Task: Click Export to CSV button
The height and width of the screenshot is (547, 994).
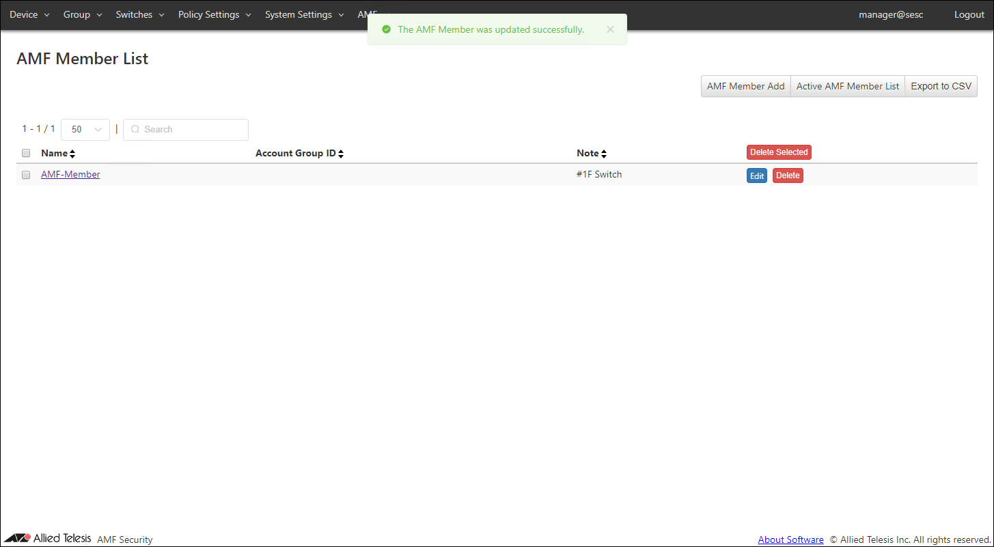Action: 941,86
